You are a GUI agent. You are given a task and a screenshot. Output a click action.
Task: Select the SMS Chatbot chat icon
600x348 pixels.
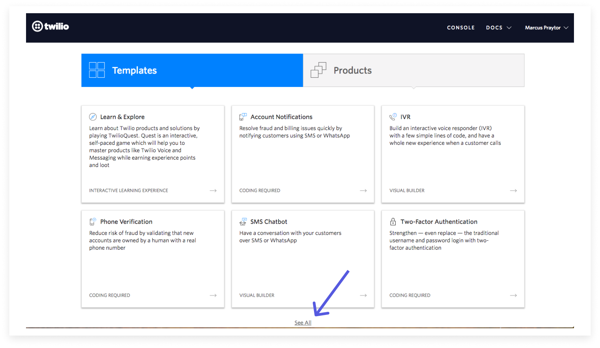(x=244, y=221)
